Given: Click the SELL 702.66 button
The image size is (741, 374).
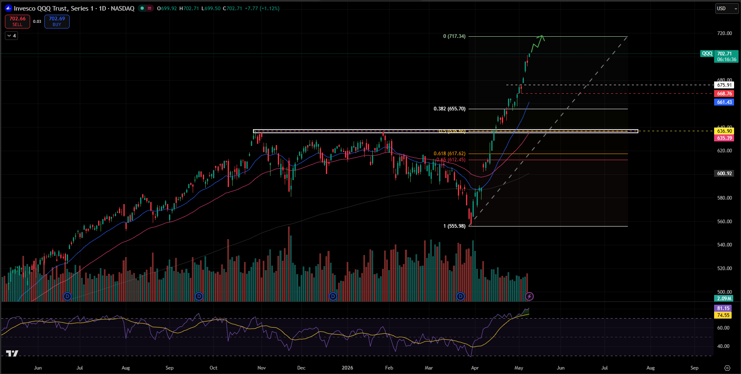Looking at the screenshot, I should (x=18, y=21).
